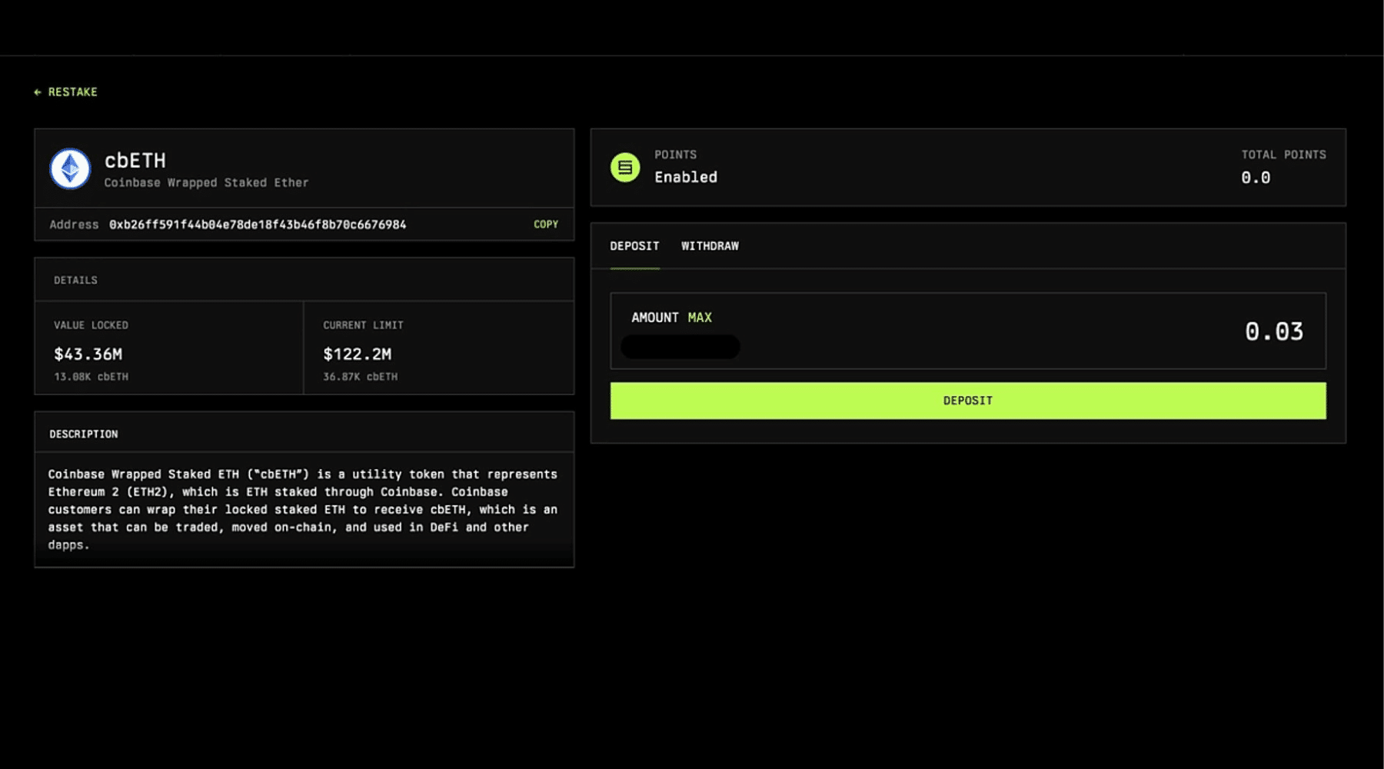Screen dimensions: 1384x769
Task: Copy the cbETH contract address
Action: coord(546,225)
